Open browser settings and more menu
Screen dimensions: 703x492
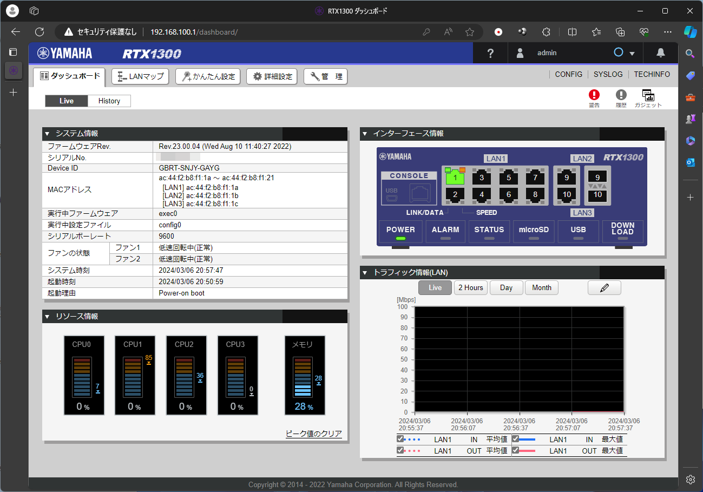(x=668, y=32)
